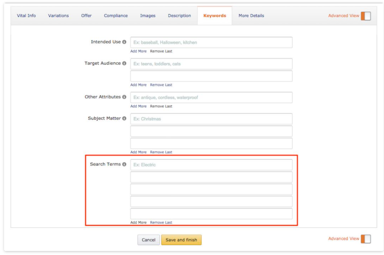Image resolution: width=384 pixels, height=255 pixels.
Task: Click the Intended Use info icon
Action: pyautogui.click(x=124, y=42)
